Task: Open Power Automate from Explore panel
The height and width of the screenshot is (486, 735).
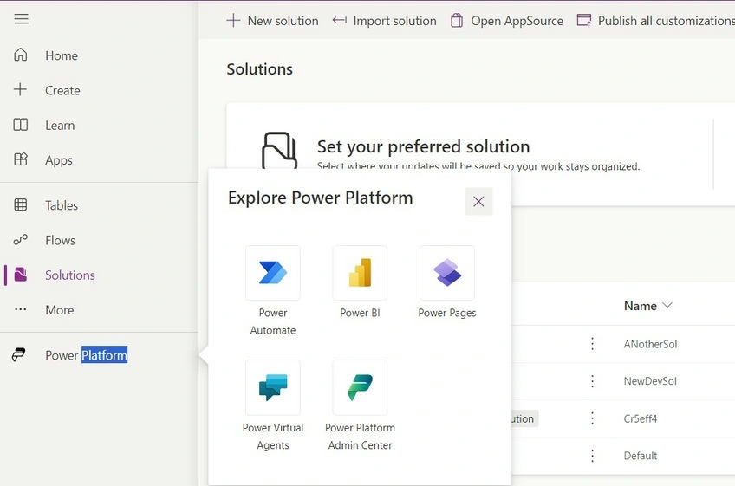Action: tap(273, 273)
